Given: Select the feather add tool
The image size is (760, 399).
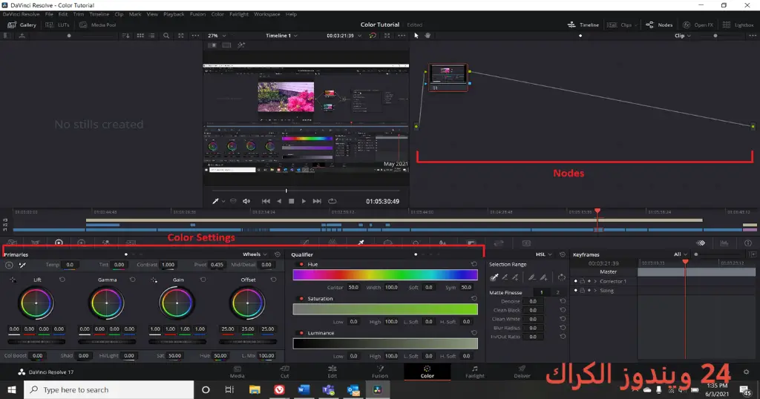Looking at the screenshot, I should pos(543,277).
